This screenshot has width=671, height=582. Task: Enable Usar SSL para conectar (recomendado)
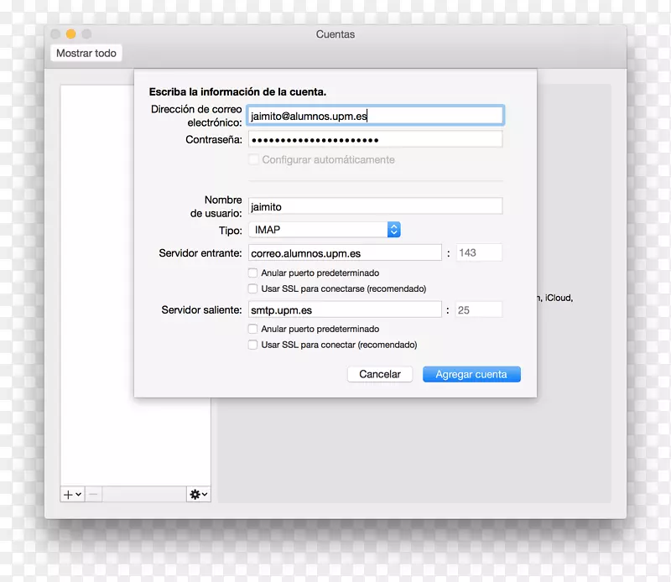pos(253,345)
